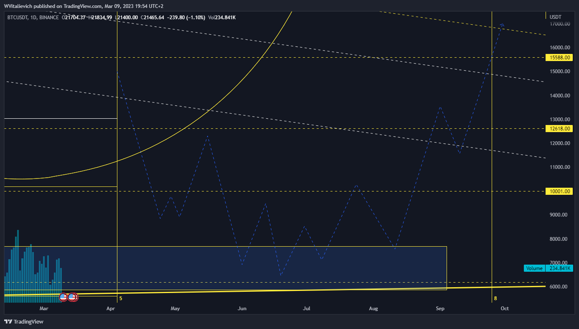Select the shaded blue rectangle zone drawing
579x329 pixels.
coord(226,268)
